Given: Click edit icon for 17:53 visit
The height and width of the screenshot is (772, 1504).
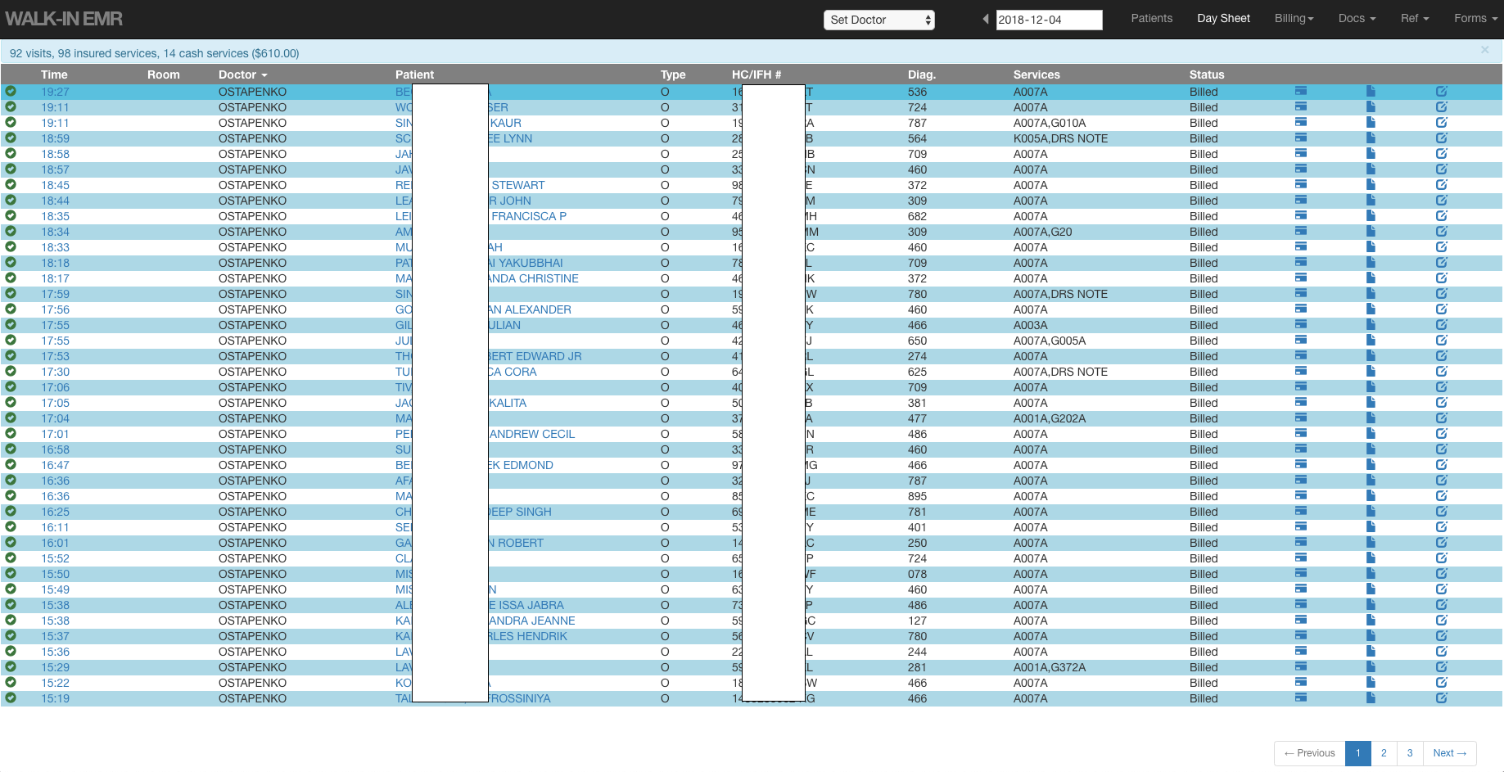Looking at the screenshot, I should [1442, 355].
